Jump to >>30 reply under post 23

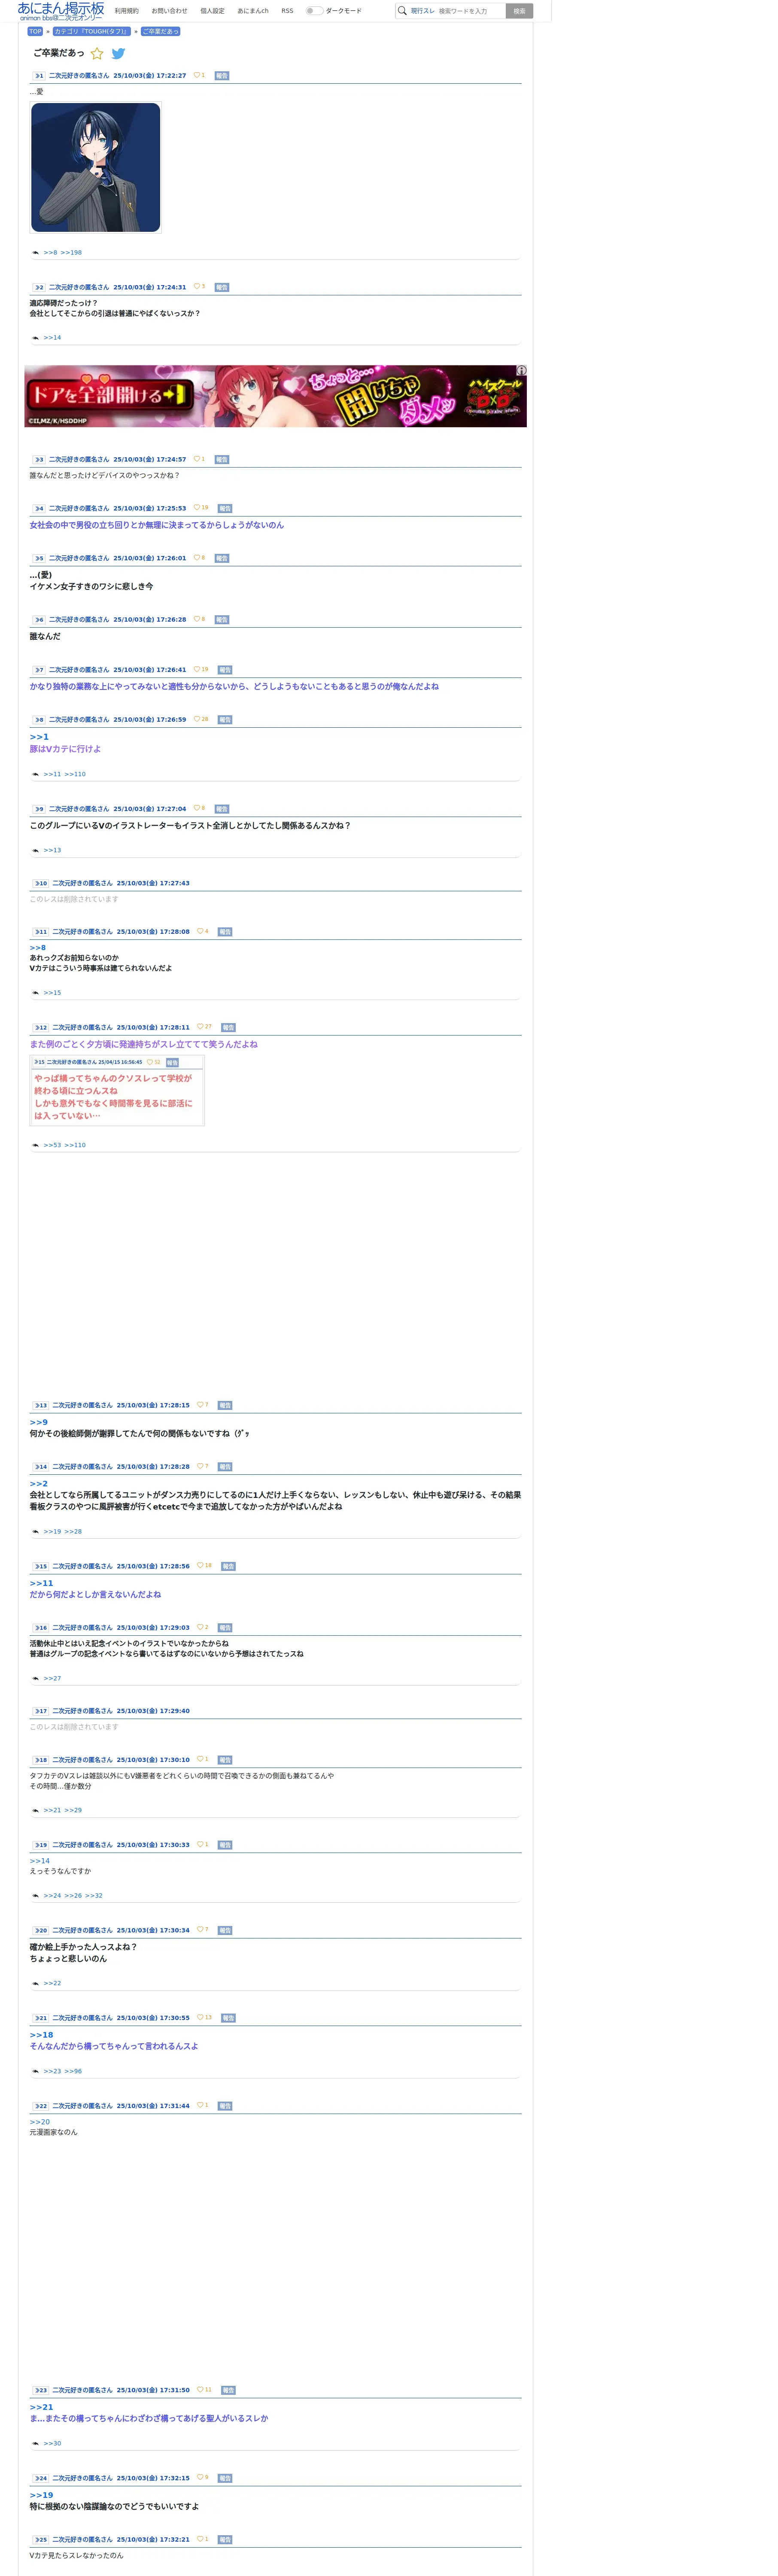[52, 2444]
